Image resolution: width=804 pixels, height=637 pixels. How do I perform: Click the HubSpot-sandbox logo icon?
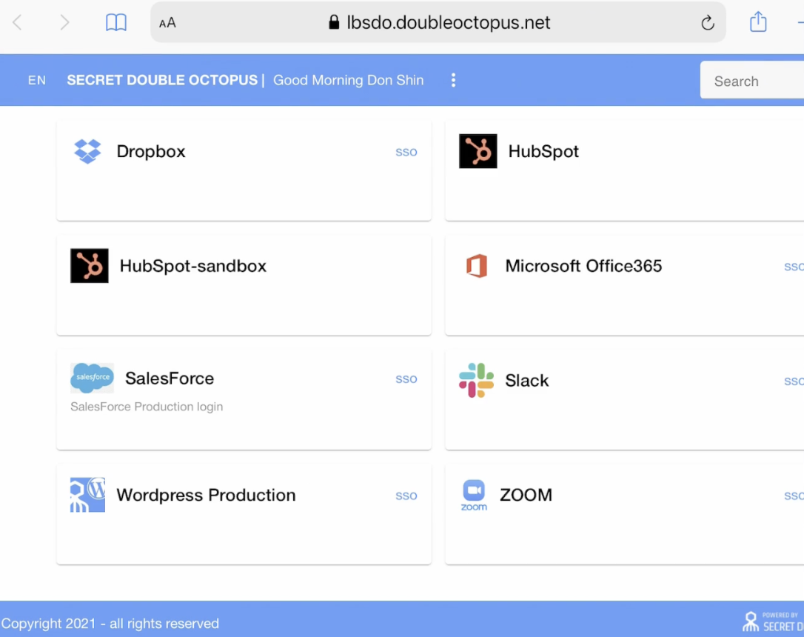90,266
